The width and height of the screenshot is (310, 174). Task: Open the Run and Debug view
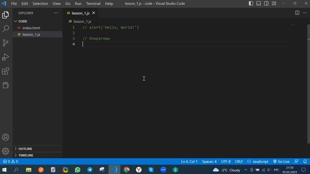5,57
